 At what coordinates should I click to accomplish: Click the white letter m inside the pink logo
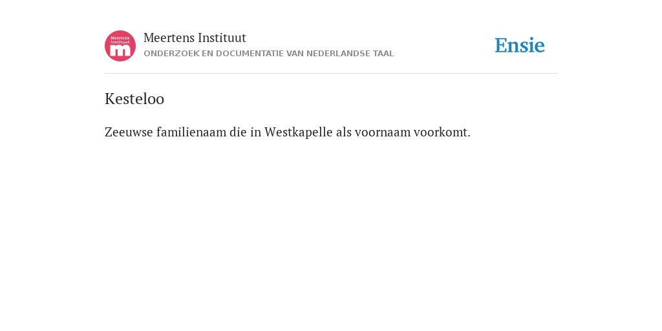point(120,50)
